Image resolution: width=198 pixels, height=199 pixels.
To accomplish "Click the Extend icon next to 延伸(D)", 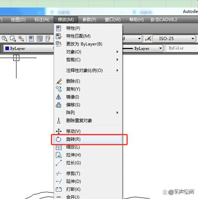I will pos(59,182).
